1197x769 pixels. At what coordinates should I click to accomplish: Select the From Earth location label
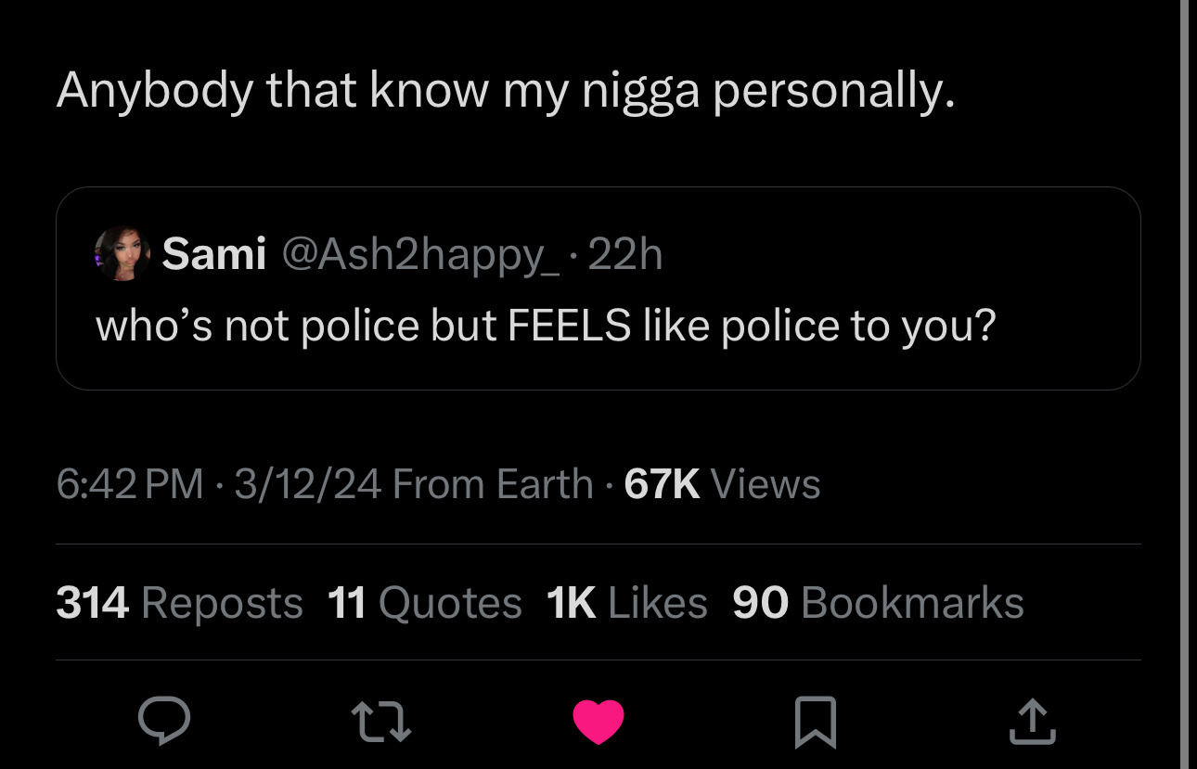point(492,484)
